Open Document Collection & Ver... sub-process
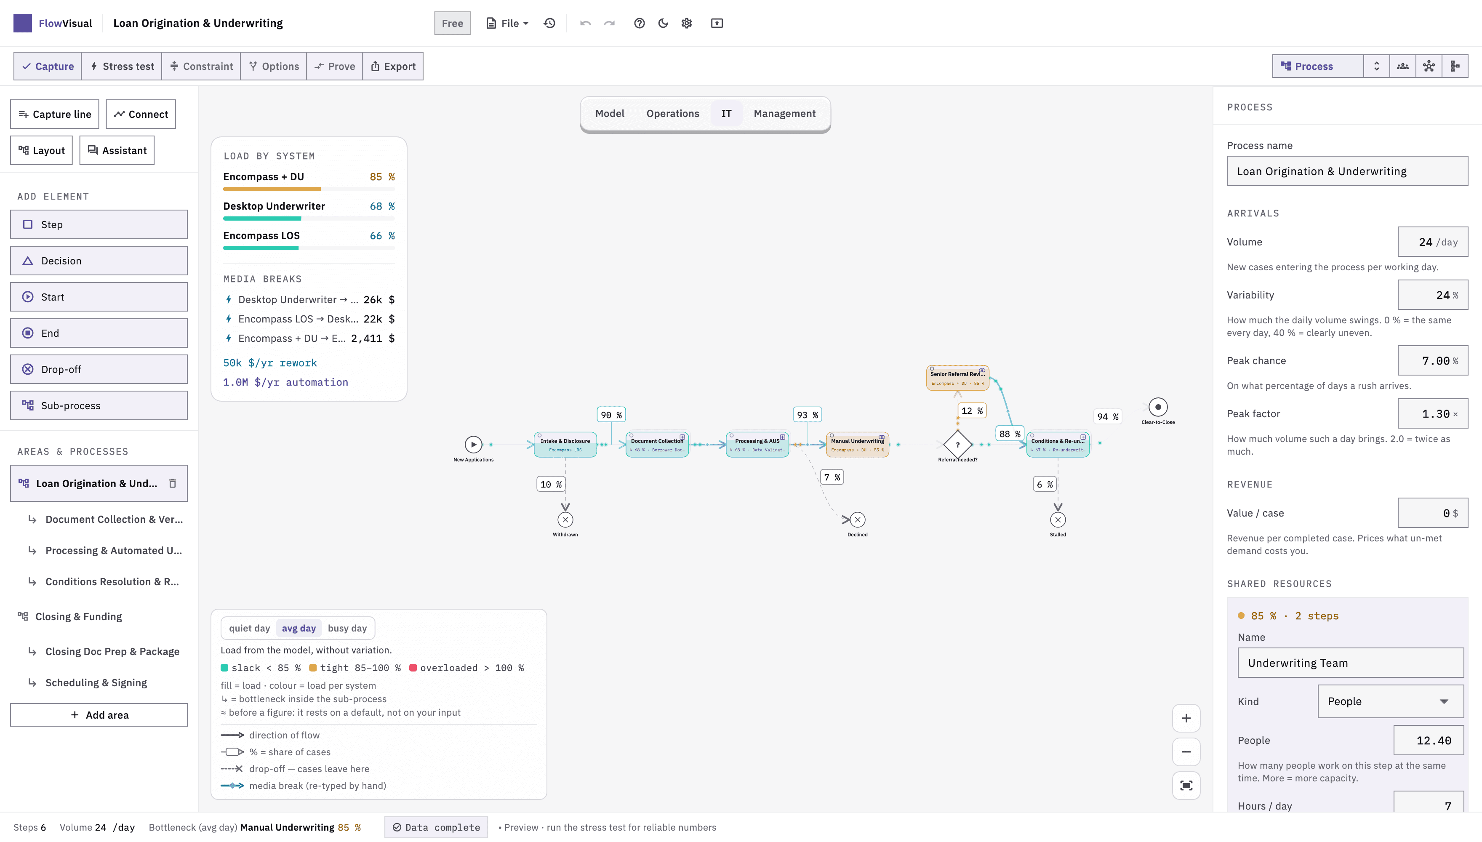The height and width of the screenshot is (842, 1482). [x=114, y=520]
